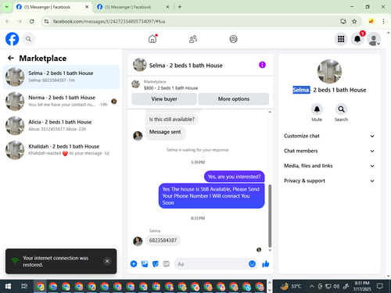Image resolution: width=391 pixels, height=293 pixels.
Task: Show hidden system tray icons chevron
Action: pyautogui.click(x=312, y=287)
